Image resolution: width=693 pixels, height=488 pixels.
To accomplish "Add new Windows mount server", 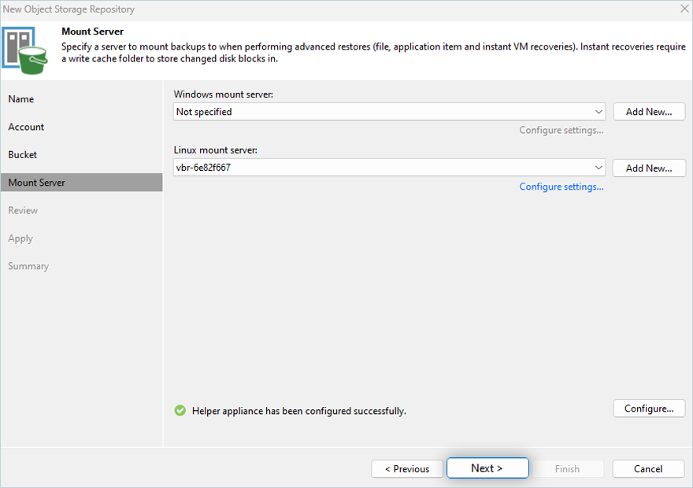I will (x=649, y=112).
